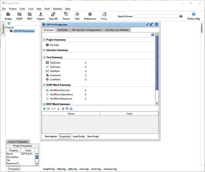Image resolution: width=205 pixels, height=172 pixels.
Task: Open the http log
Action: (x=61, y=169)
